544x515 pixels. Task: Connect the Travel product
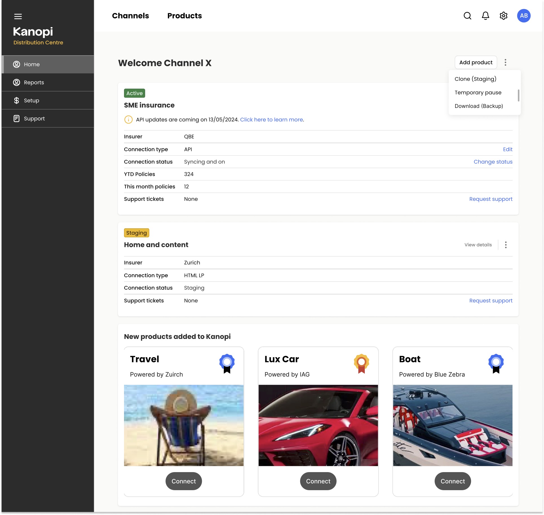click(x=183, y=481)
